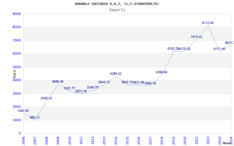Select the 6182.29 data label
Image resolution: width=234 pixels, height=146 pixels.
point(173,48)
